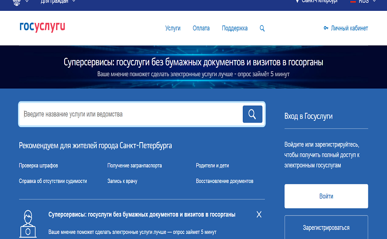Expand the RUS language dropdown arrow
This screenshot has height=239, width=387.
click(374, 1)
